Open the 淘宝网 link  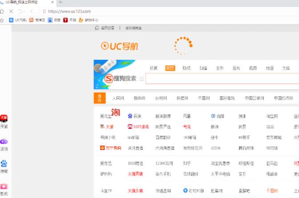click(x=272, y=116)
